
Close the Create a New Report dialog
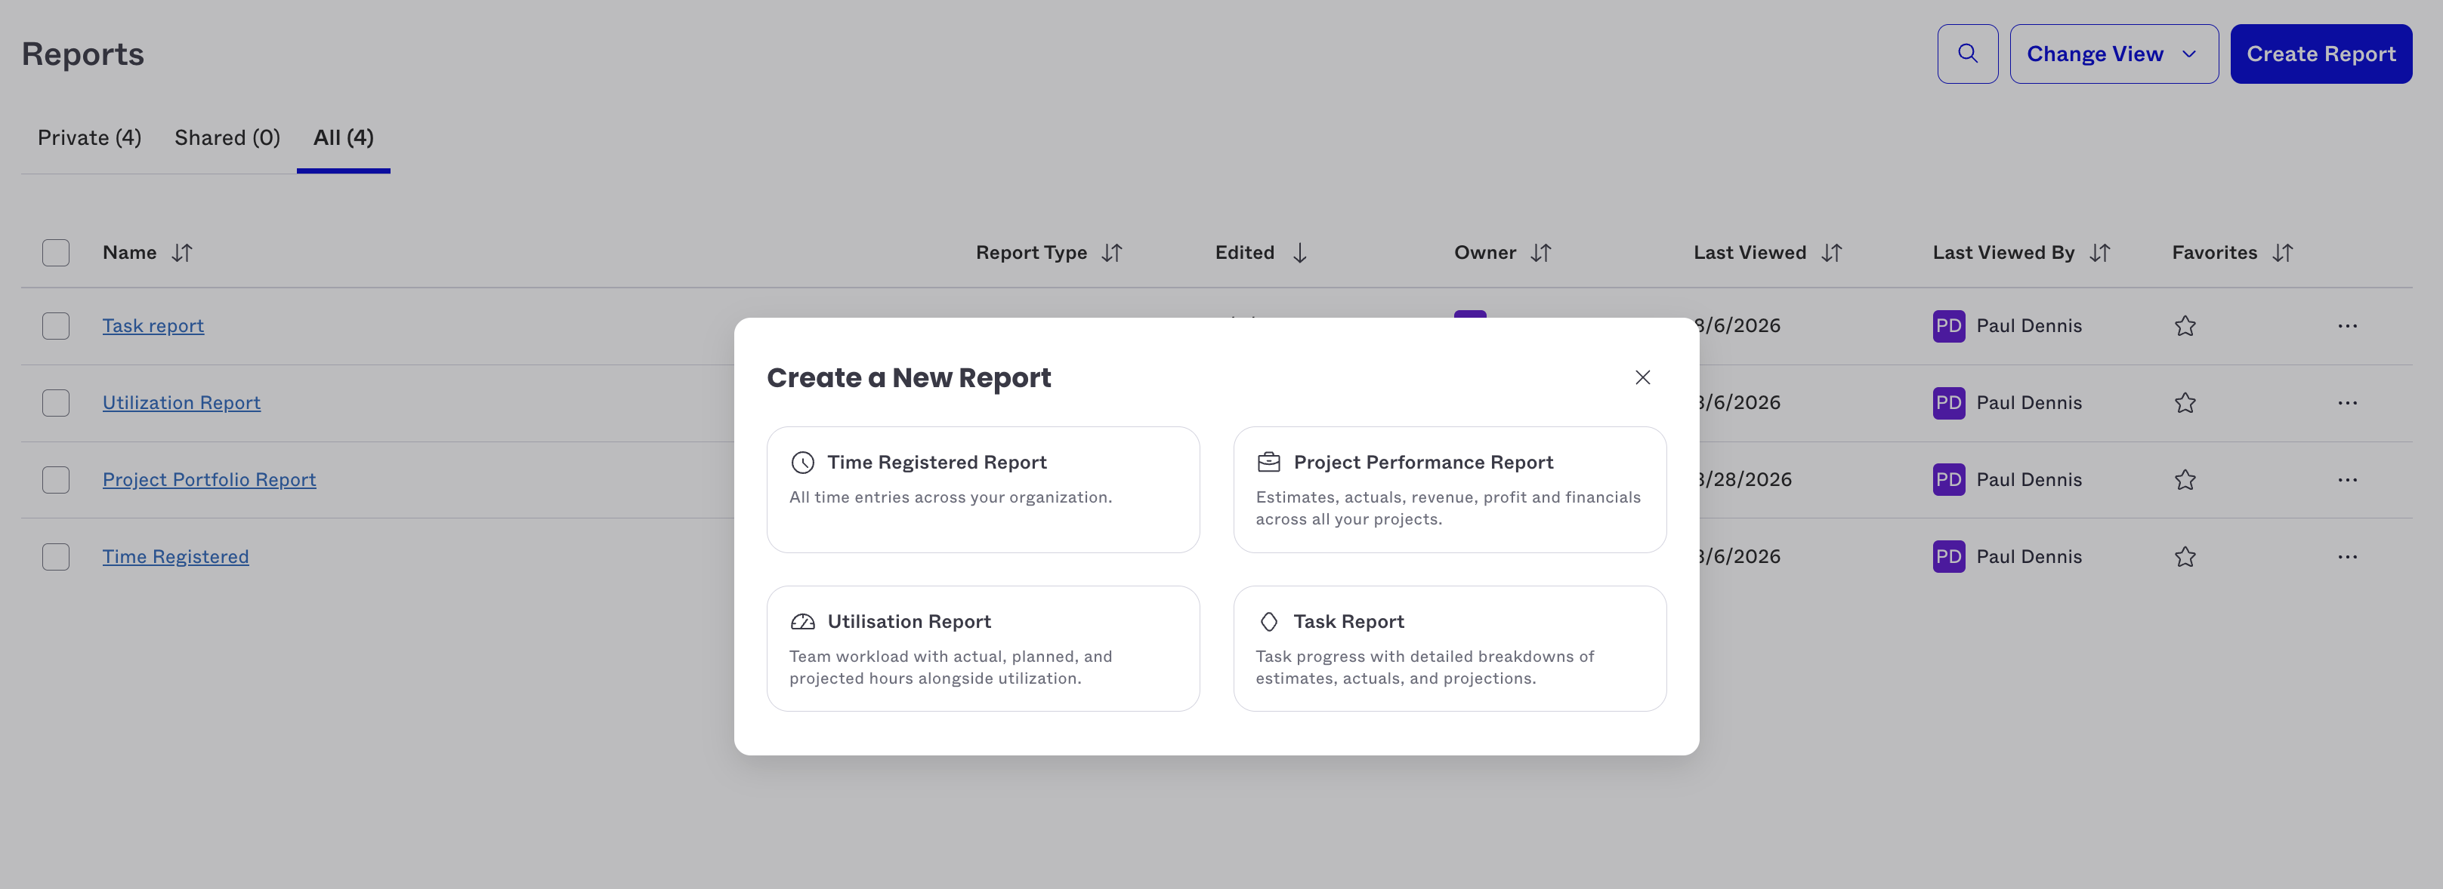(1642, 377)
